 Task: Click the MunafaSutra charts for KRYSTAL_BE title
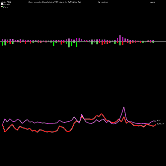click(x=54, y=2)
